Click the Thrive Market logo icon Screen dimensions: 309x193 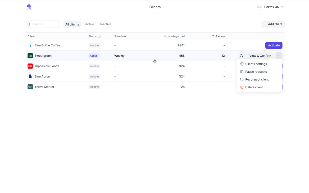30,87
